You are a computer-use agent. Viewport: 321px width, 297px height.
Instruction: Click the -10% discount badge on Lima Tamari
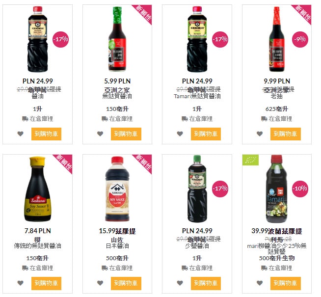pyautogui.click(x=300, y=189)
